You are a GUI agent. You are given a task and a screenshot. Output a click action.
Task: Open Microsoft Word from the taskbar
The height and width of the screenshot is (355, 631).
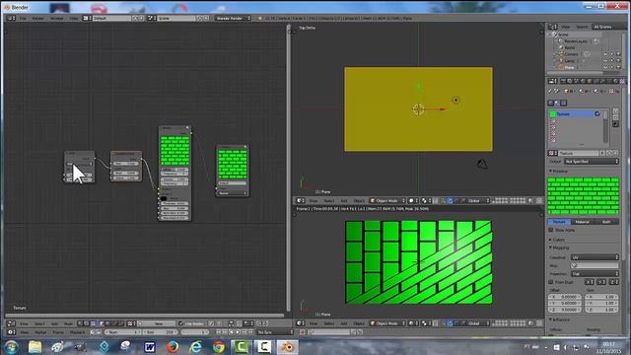[150, 346]
